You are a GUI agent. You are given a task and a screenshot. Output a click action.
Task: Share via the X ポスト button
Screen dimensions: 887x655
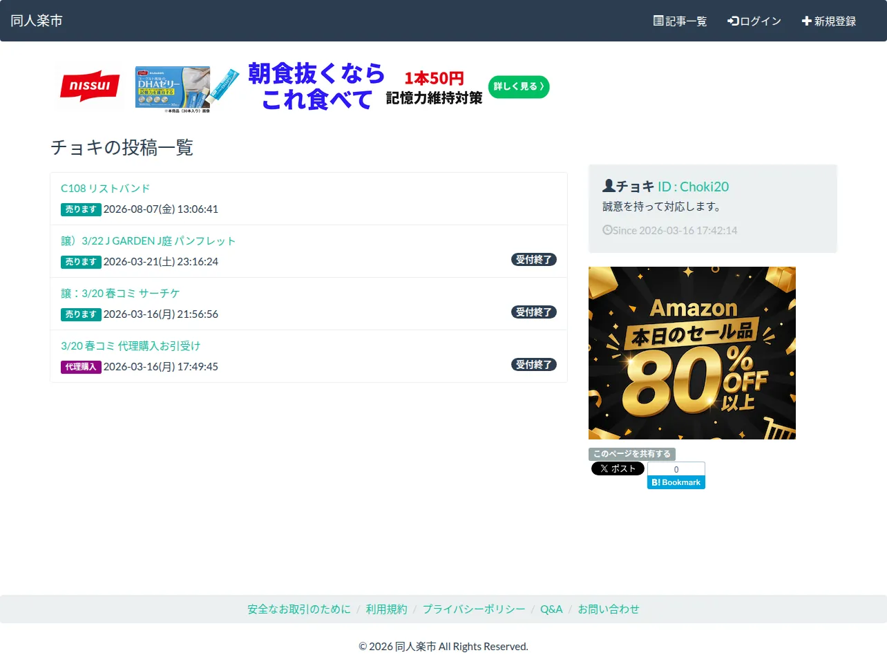(618, 468)
